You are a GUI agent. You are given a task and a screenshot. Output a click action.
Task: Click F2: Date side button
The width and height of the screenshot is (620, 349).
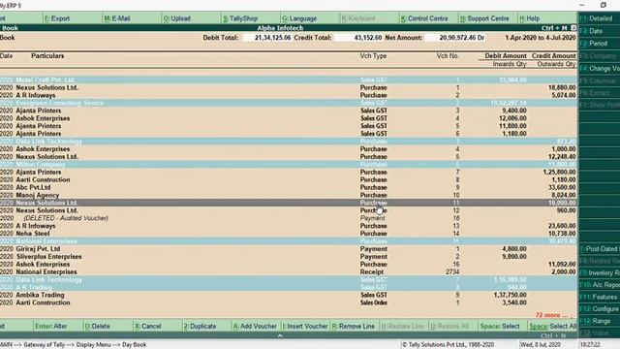click(x=599, y=31)
